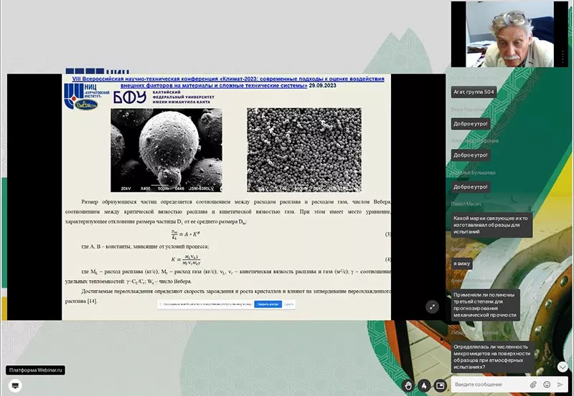Send the chat message with arrow icon

[x=560, y=385]
